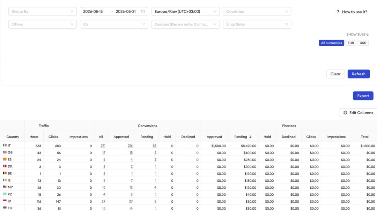The width and height of the screenshot is (377, 211).
Task: Click the start date field 2026-05-15
Action: coord(93,12)
